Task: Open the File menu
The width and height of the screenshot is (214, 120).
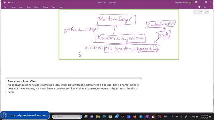Action: click(x=5, y=7)
